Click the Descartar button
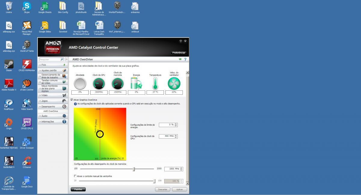Viewport: 361px width, 195px height. [x=162, y=189]
